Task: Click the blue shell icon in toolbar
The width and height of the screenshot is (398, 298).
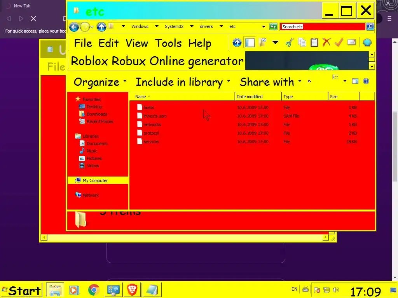Action: (367, 43)
